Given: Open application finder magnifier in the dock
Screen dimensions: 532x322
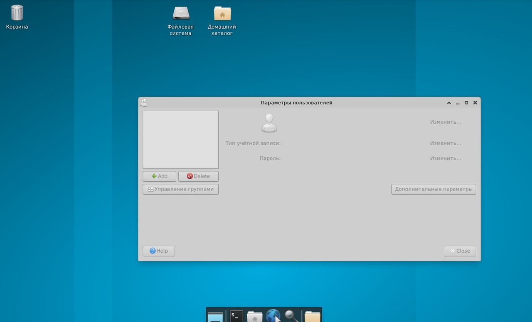Looking at the screenshot, I should pyautogui.click(x=292, y=316).
